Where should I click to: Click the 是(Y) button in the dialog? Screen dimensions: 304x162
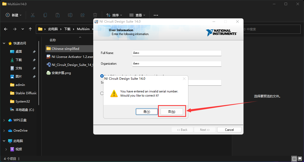(x=147, y=112)
